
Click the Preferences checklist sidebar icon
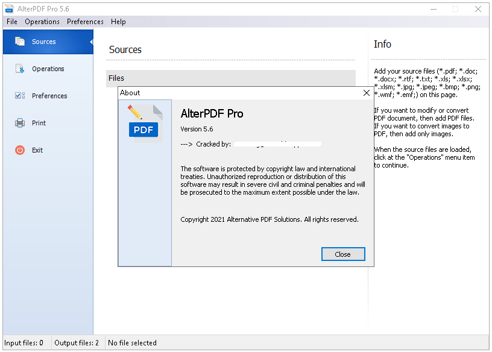point(20,95)
